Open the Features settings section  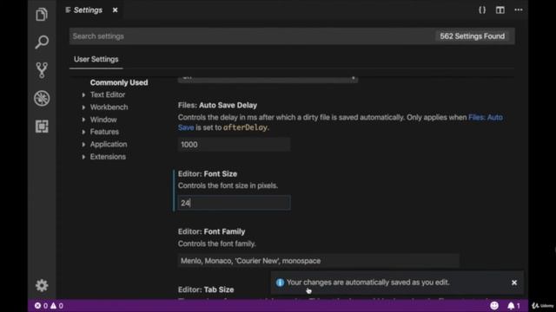pyautogui.click(x=104, y=132)
